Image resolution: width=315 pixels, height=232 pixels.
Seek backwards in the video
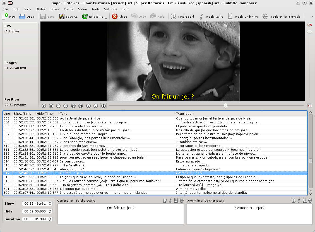(58, 106)
